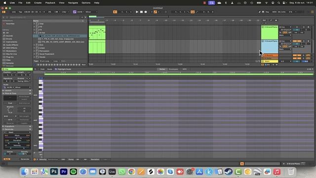Select the yellow Main track header
The height and width of the screenshot is (178, 316).
coord(270,61)
